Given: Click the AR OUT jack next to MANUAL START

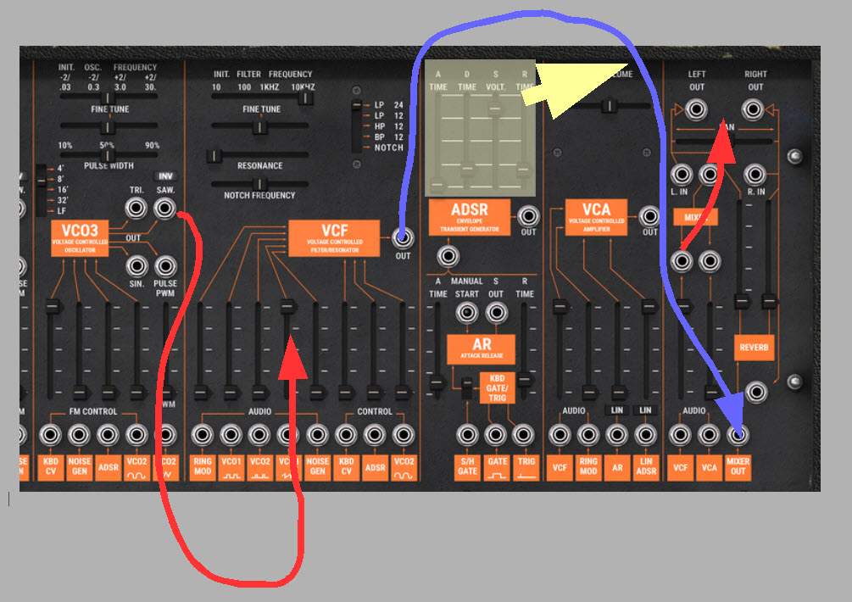Looking at the screenshot, I should [x=496, y=312].
